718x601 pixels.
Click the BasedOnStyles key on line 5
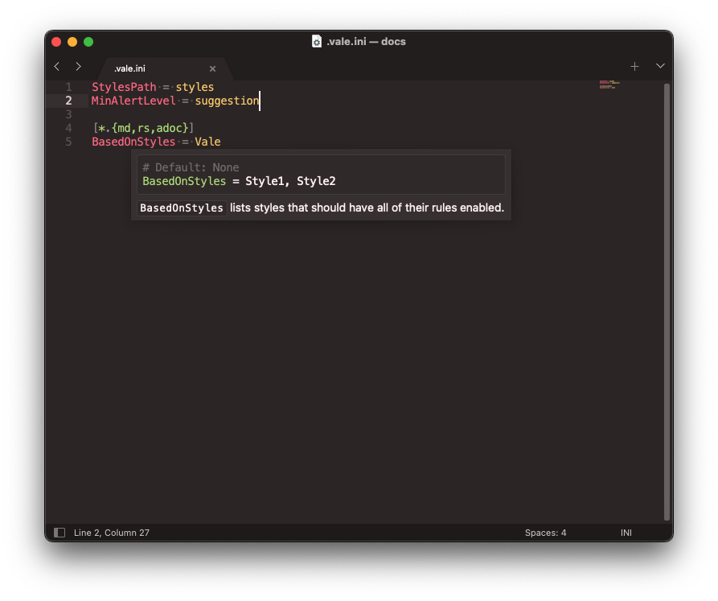click(x=133, y=142)
